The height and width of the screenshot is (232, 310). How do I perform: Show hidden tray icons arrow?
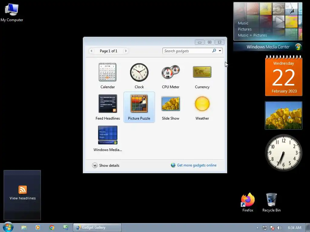(257, 228)
